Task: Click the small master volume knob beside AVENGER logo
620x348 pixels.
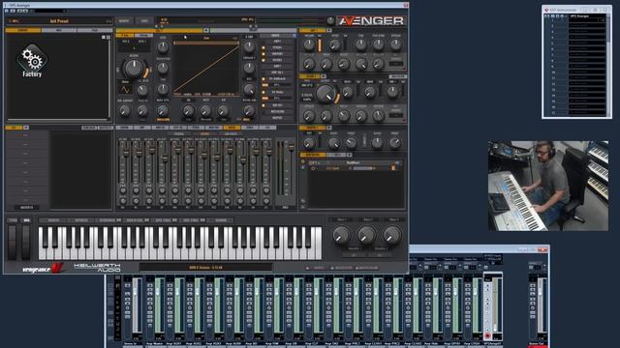Action: coord(330,20)
